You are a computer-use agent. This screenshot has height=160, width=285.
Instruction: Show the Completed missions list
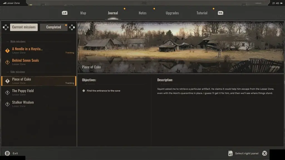coord(53,27)
